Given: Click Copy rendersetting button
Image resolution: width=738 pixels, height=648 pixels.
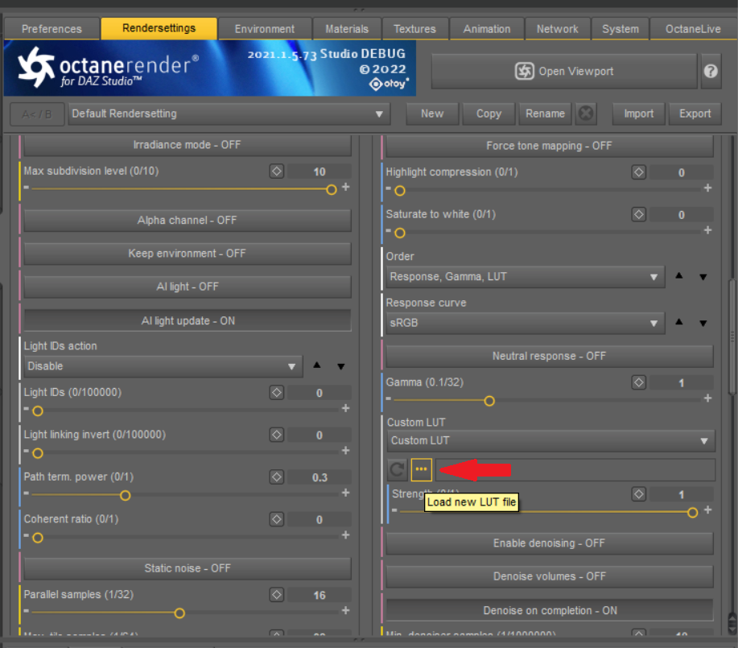Looking at the screenshot, I should click(x=489, y=114).
